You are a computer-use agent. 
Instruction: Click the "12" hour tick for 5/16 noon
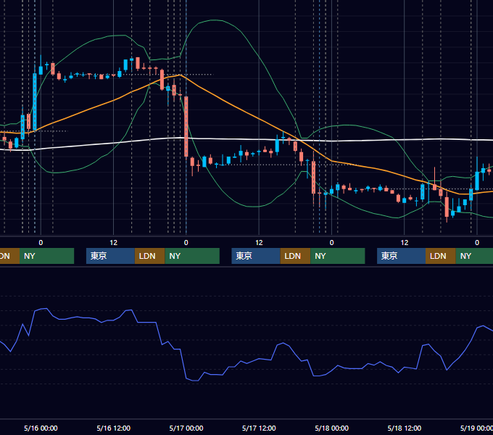(x=114, y=243)
